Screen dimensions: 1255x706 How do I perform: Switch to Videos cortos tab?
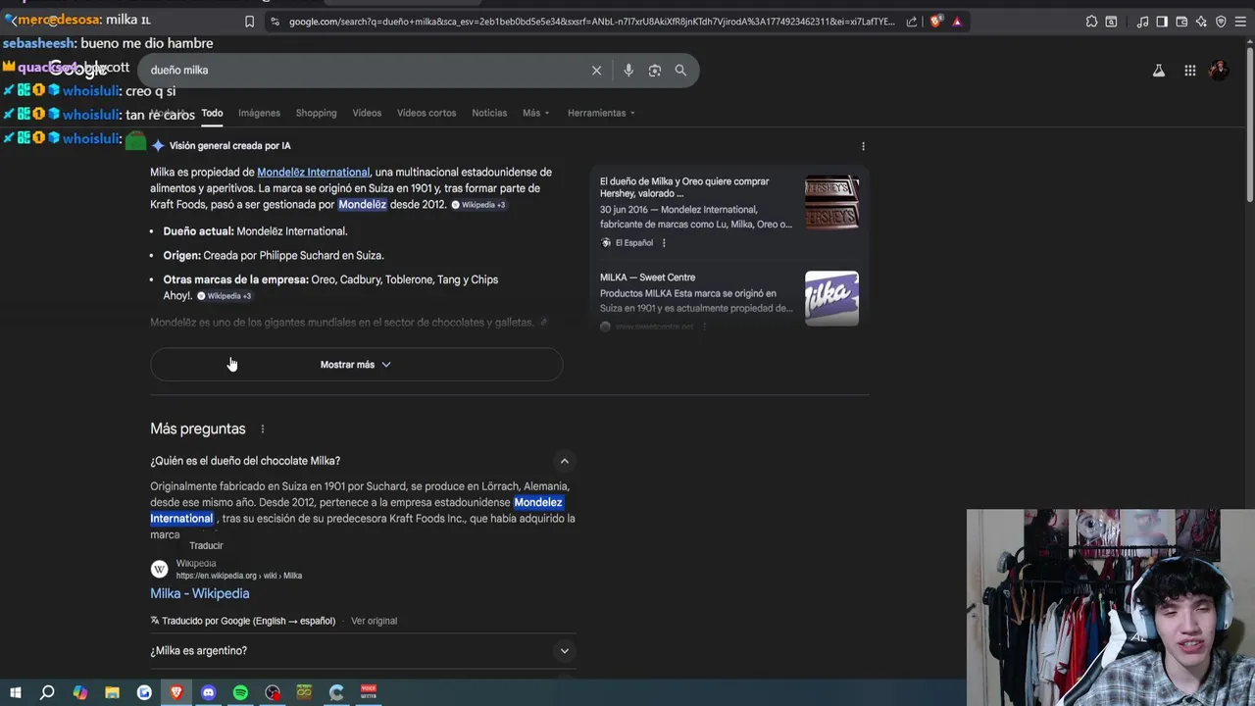pyautogui.click(x=427, y=113)
